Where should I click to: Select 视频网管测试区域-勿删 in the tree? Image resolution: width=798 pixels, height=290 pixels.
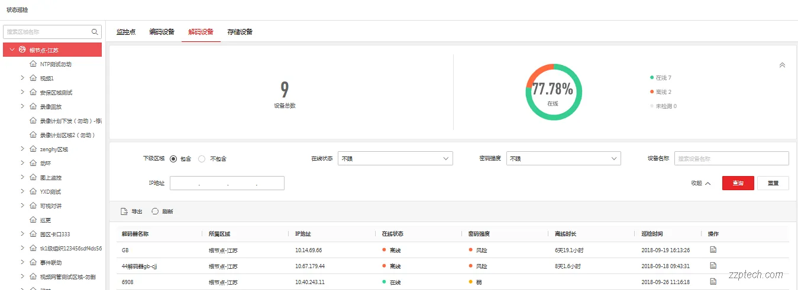pos(68,276)
